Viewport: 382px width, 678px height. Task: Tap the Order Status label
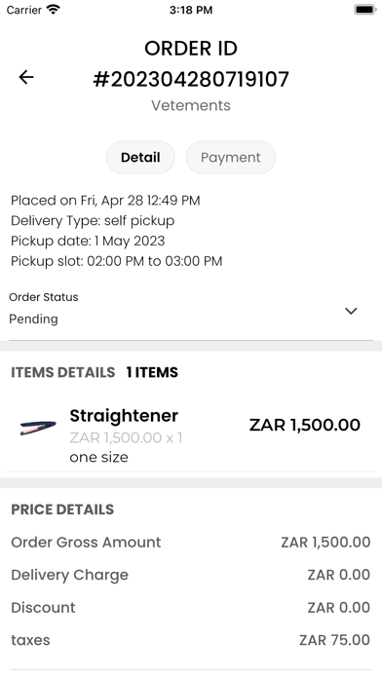click(44, 297)
